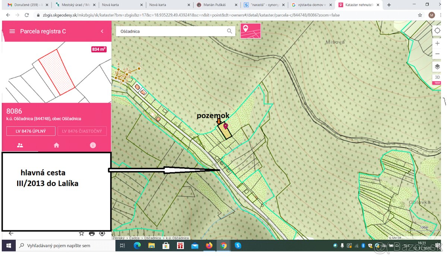The image size is (447, 258).
Task: Open the hamburger menu in Parcela registra C panel
Action: (x=12, y=31)
